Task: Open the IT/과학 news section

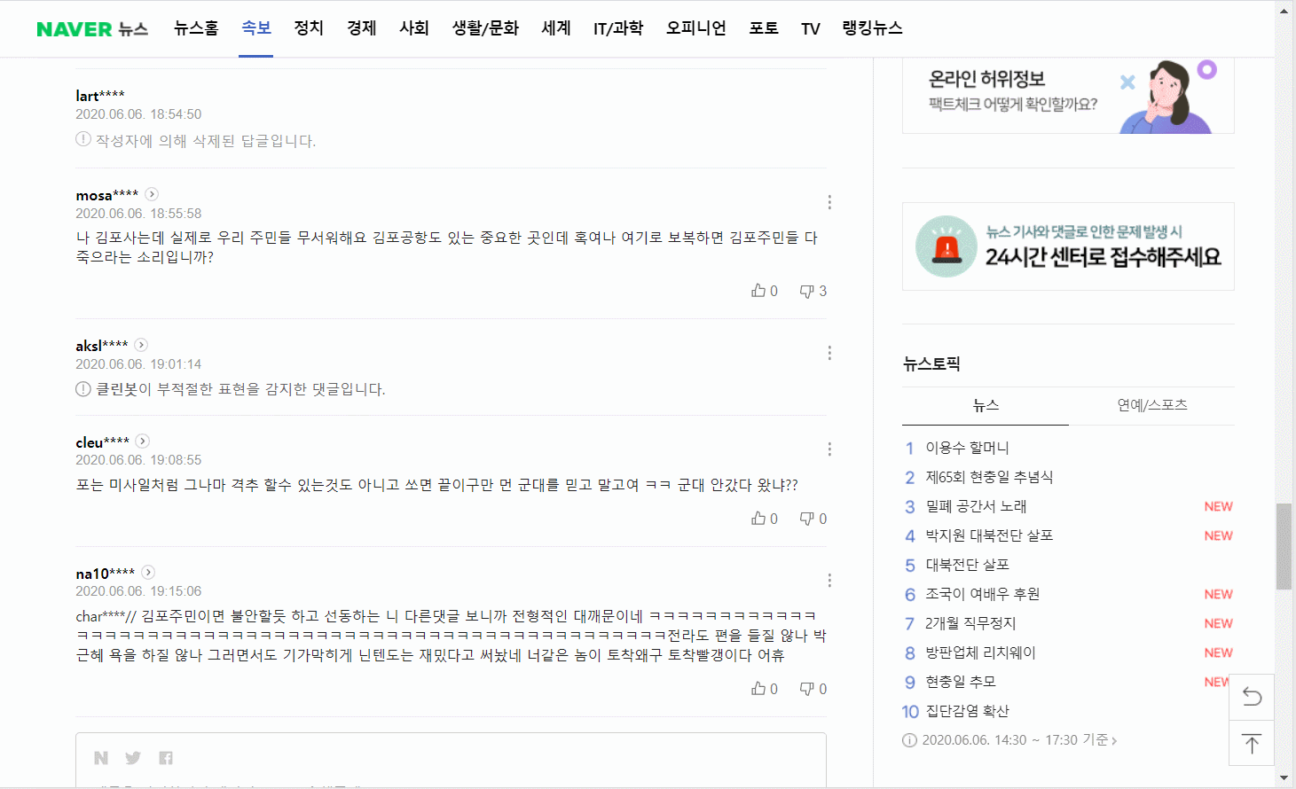Action: tap(618, 28)
